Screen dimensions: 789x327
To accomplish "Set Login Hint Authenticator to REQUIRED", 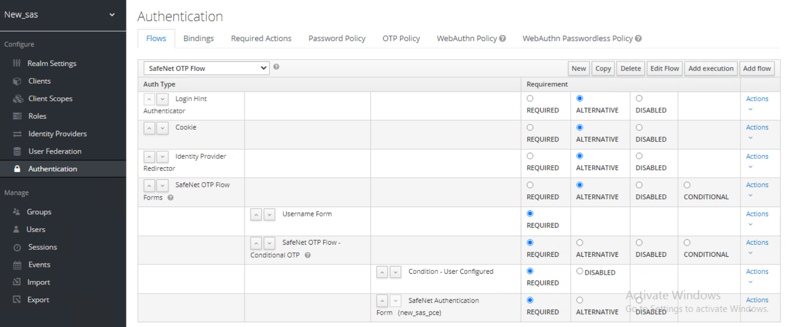I will [530, 98].
